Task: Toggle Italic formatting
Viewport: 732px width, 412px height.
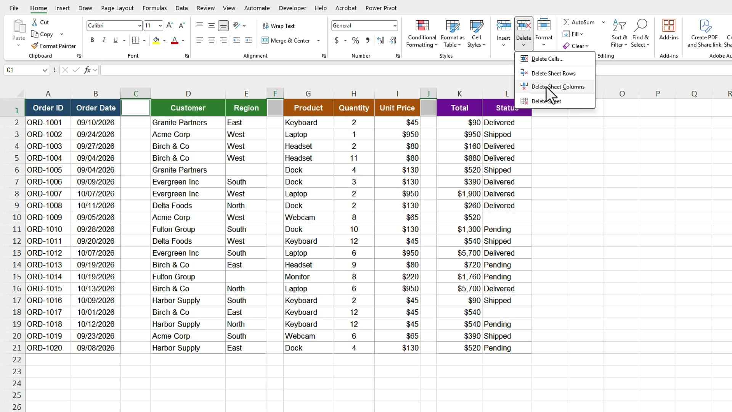Action: pyautogui.click(x=104, y=40)
